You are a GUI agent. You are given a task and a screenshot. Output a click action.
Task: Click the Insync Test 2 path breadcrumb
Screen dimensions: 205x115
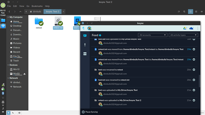point(52,12)
